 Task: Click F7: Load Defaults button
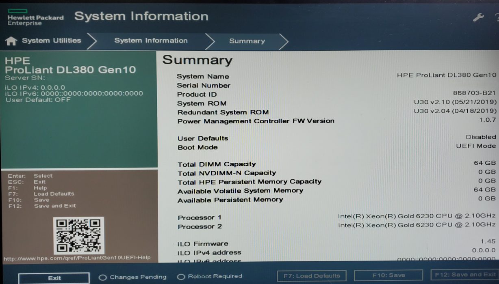(x=312, y=276)
